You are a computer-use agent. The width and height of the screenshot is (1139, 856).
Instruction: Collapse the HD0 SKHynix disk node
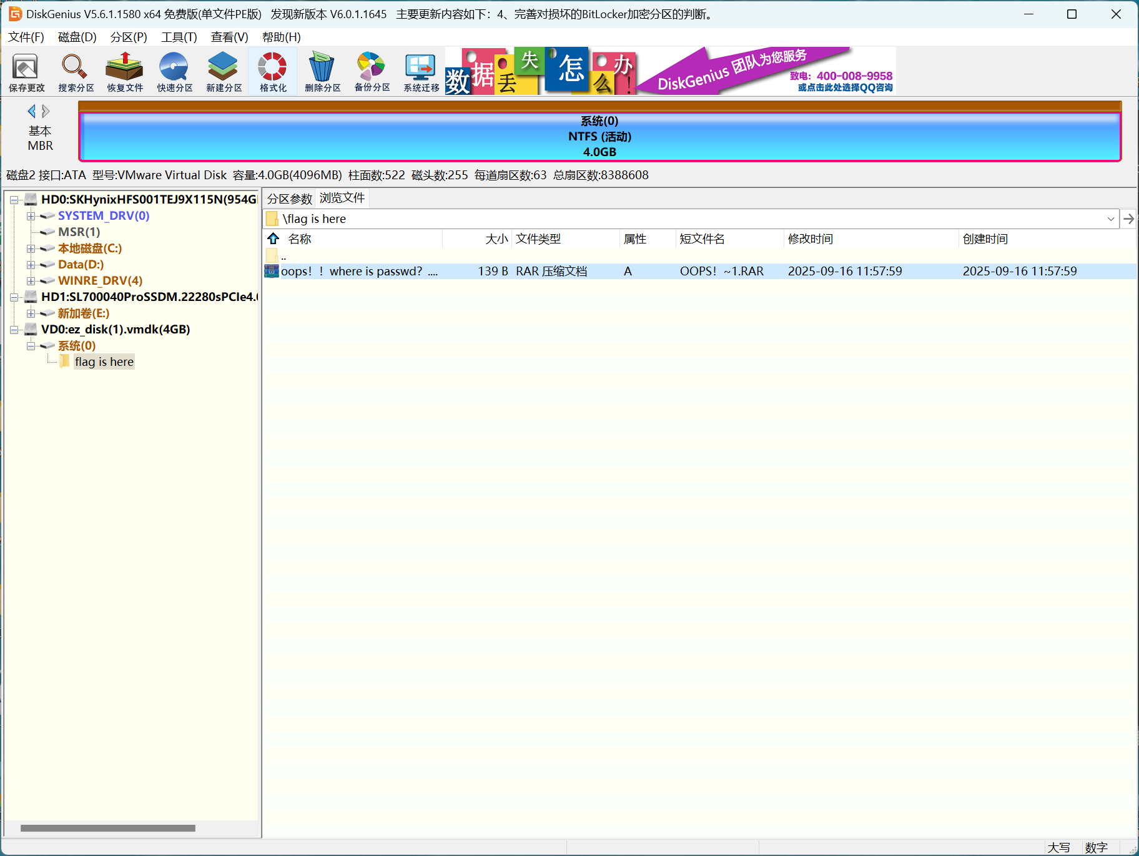click(x=14, y=200)
